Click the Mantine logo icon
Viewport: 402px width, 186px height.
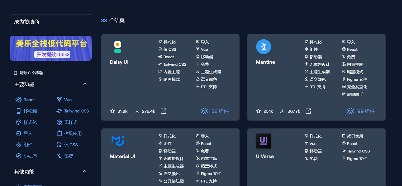pos(264,47)
